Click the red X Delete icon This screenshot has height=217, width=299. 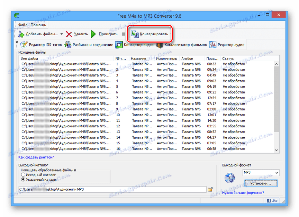tap(69, 34)
